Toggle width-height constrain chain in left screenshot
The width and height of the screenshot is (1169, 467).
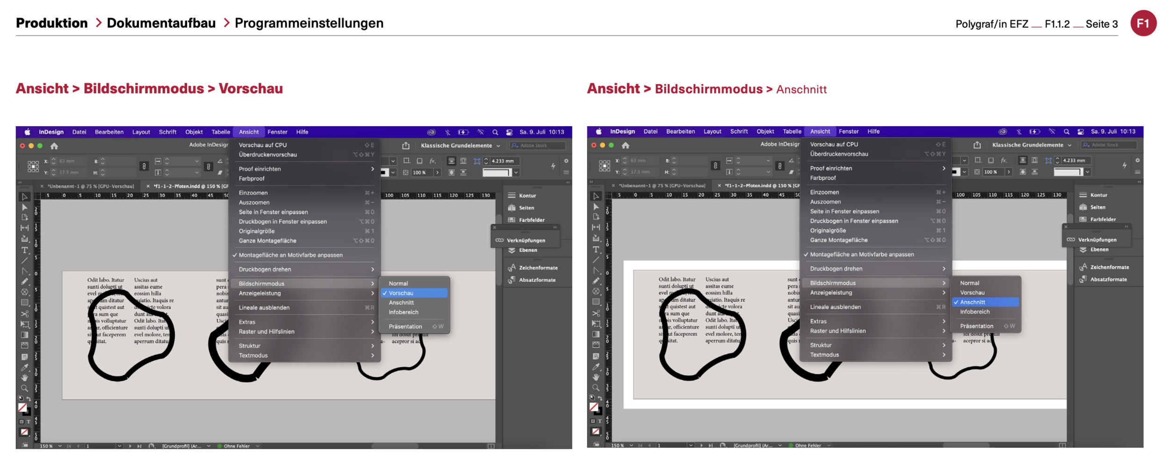[x=144, y=166]
